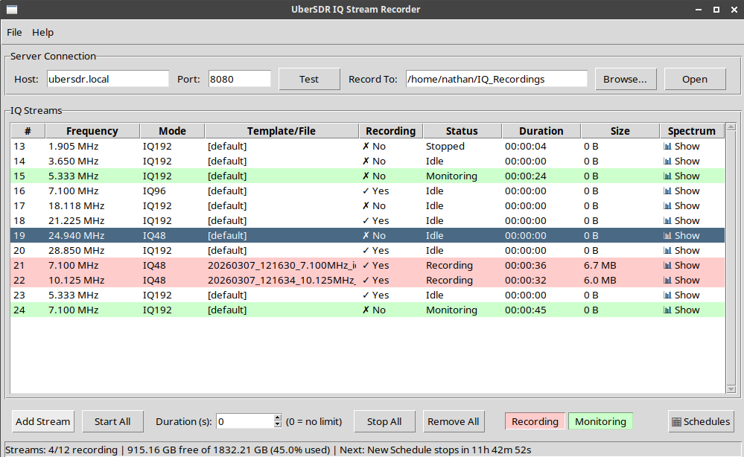Decrease Duration using the spinner down arrow
The height and width of the screenshot is (457, 744).
(276, 424)
